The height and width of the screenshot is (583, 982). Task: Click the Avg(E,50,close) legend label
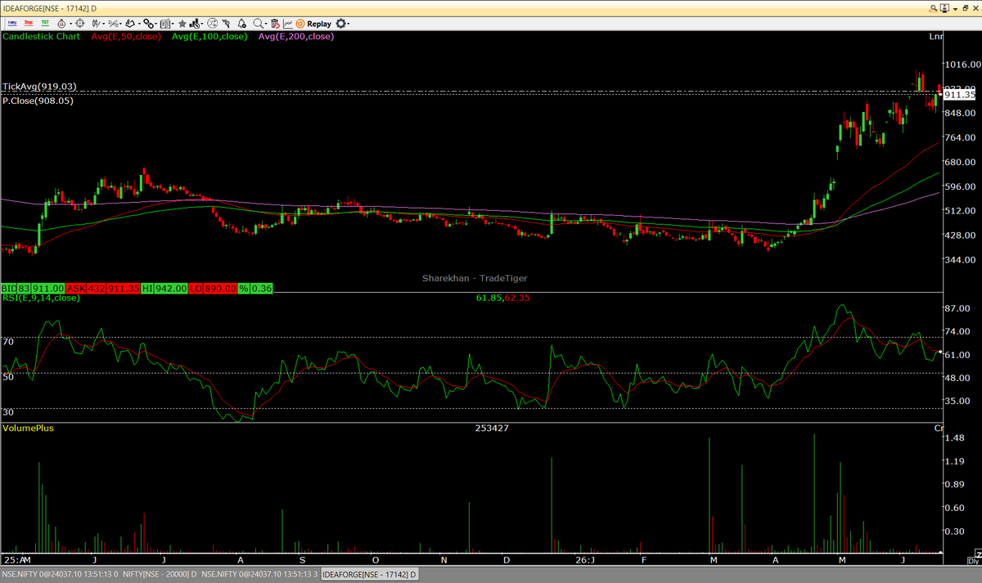pos(127,37)
